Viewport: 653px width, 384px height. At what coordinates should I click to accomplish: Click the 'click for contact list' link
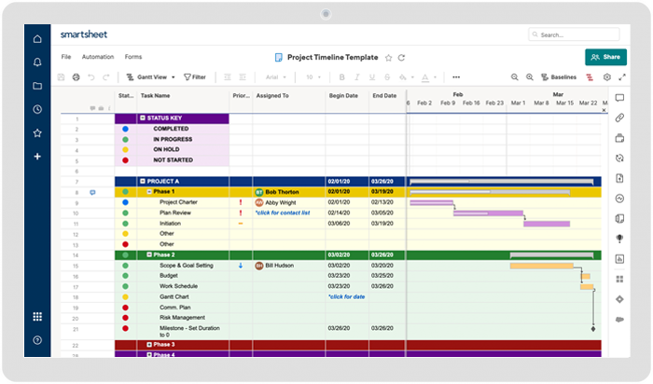(283, 213)
